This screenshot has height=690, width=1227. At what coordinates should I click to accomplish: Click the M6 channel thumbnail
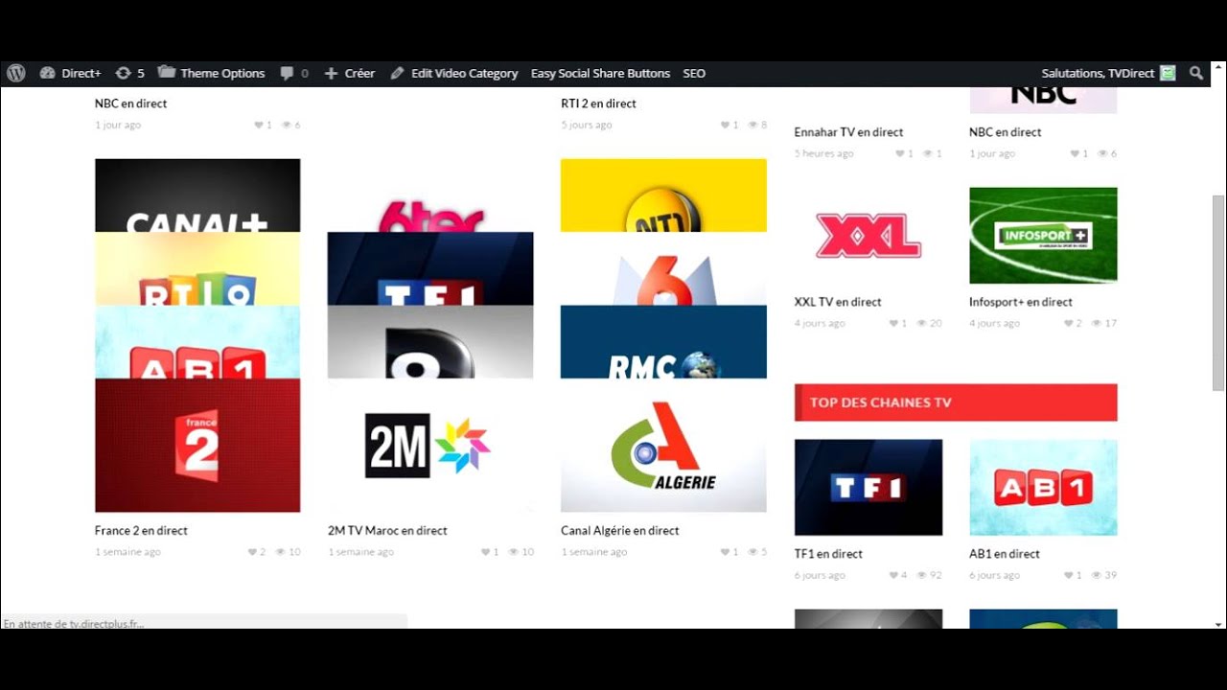tap(663, 268)
